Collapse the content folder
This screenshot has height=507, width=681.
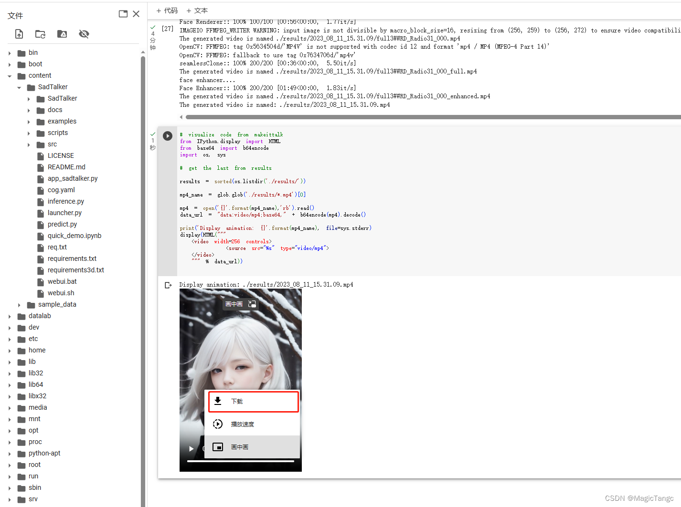tap(10, 76)
